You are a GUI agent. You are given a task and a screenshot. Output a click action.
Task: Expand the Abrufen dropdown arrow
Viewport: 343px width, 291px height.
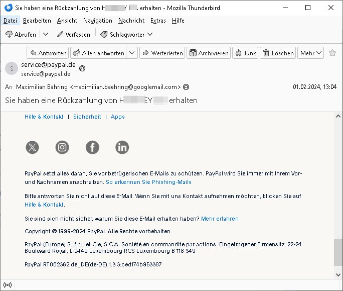(x=46, y=35)
